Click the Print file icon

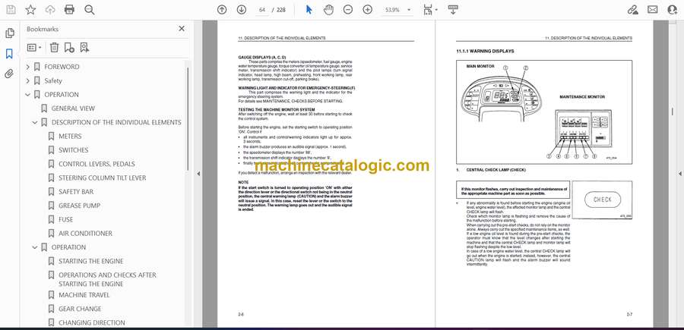tap(70, 10)
